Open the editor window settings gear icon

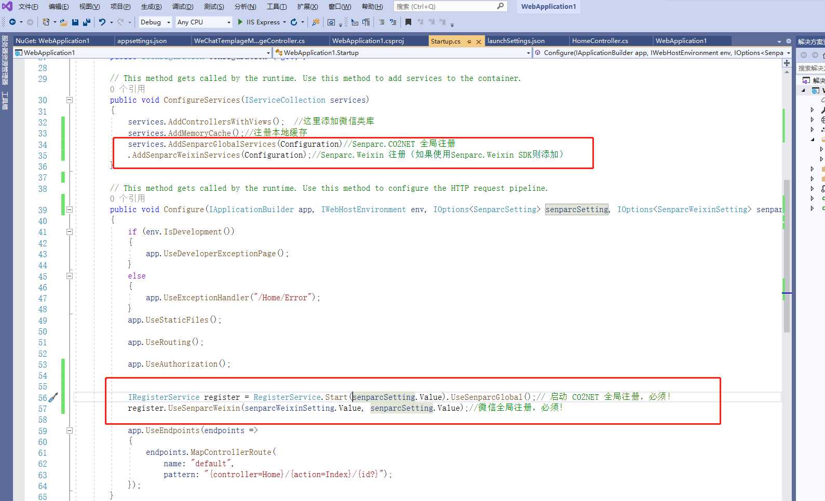788,41
